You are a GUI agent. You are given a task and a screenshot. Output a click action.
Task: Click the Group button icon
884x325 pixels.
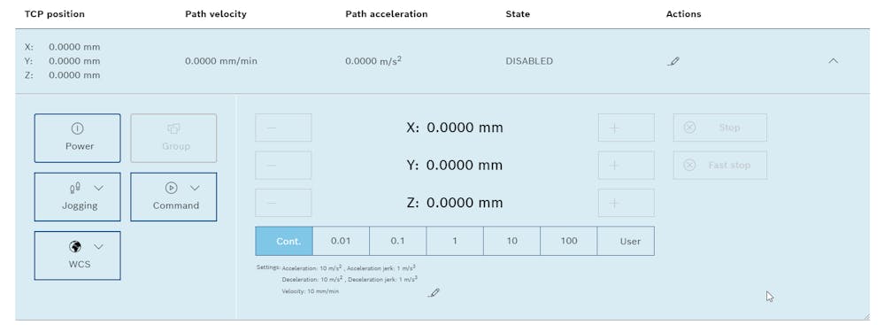173,129
